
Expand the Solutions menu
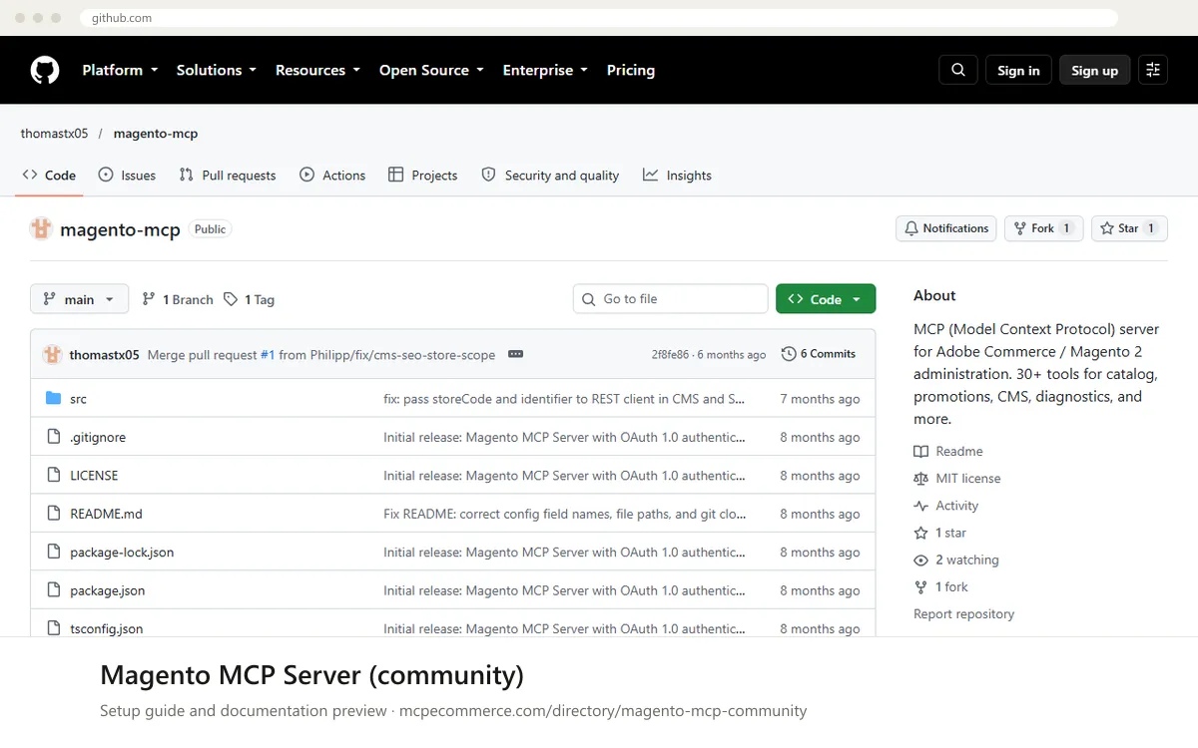[217, 70]
